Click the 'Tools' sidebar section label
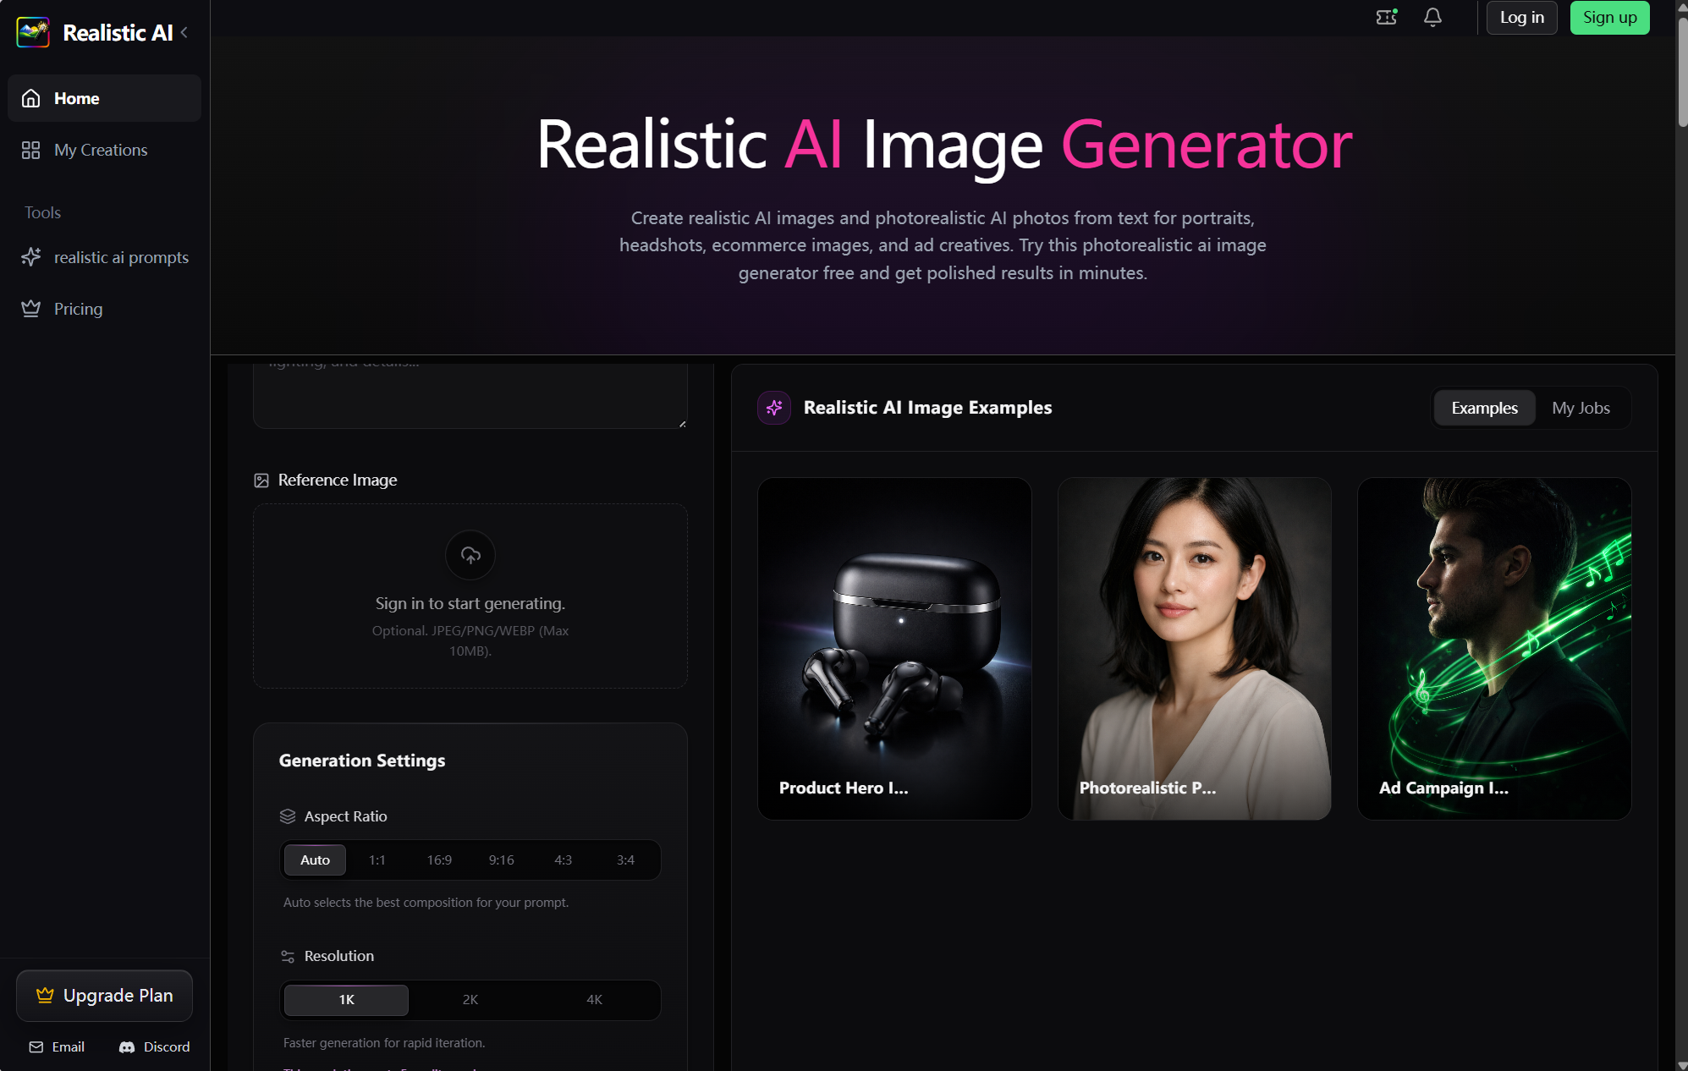This screenshot has height=1071, width=1688. 42,212
